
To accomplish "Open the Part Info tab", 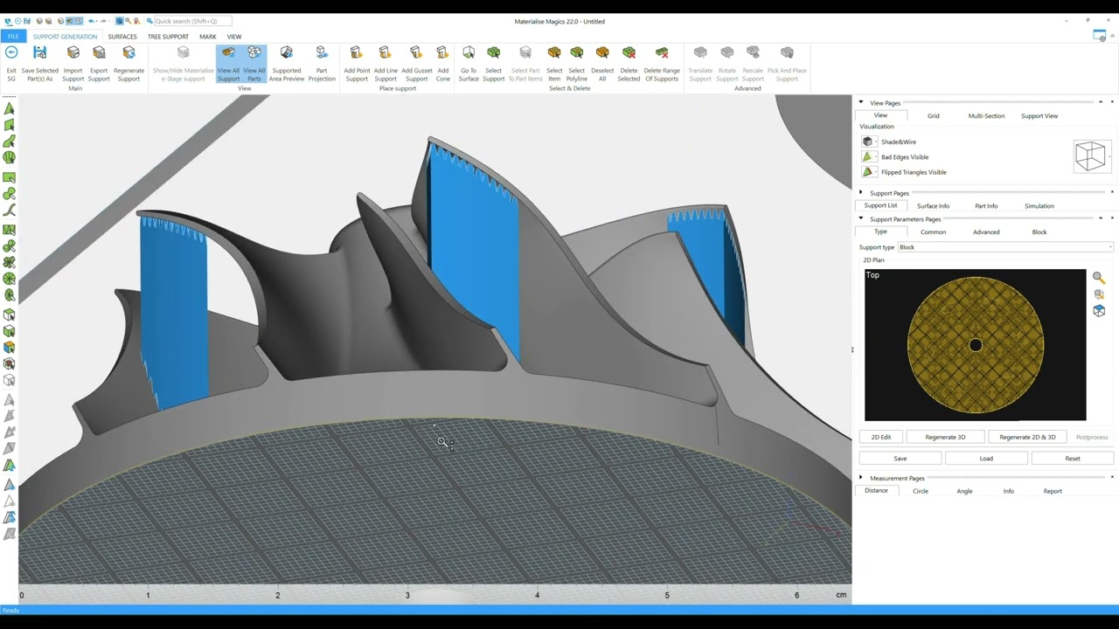I will [x=986, y=206].
